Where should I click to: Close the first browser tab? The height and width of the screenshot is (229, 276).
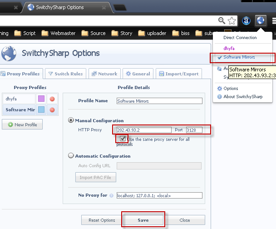[16, 8]
